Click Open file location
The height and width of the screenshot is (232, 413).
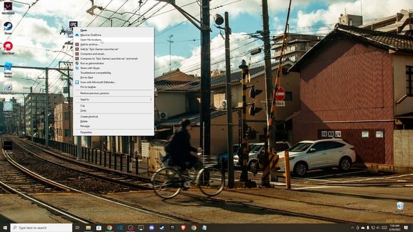(x=114, y=40)
